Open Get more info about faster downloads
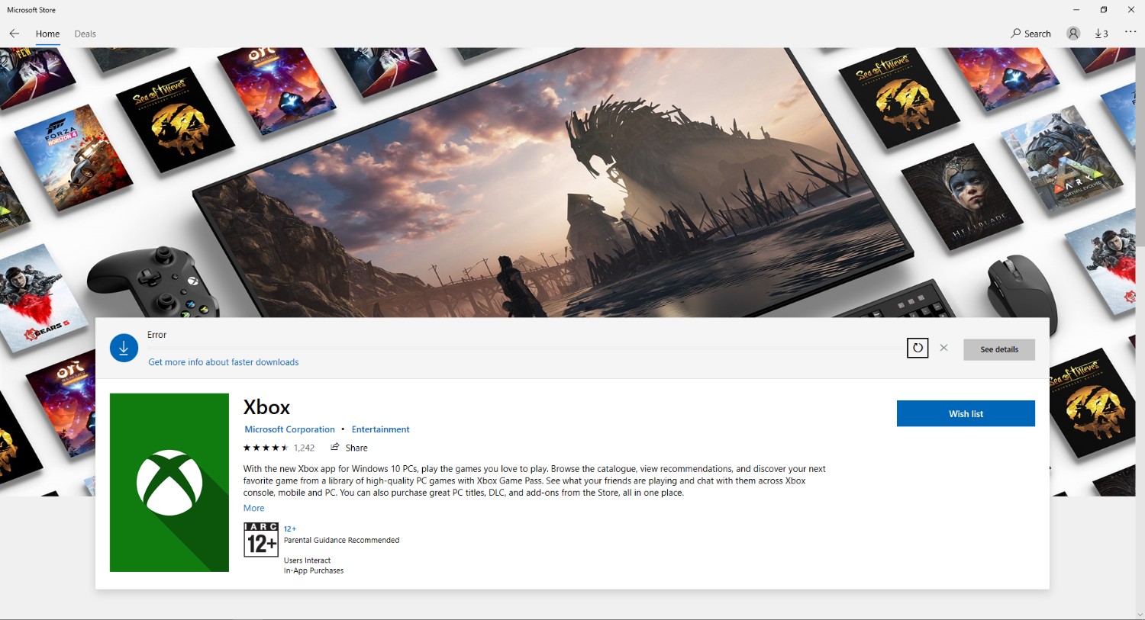The image size is (1145, 620). [224, 362]
